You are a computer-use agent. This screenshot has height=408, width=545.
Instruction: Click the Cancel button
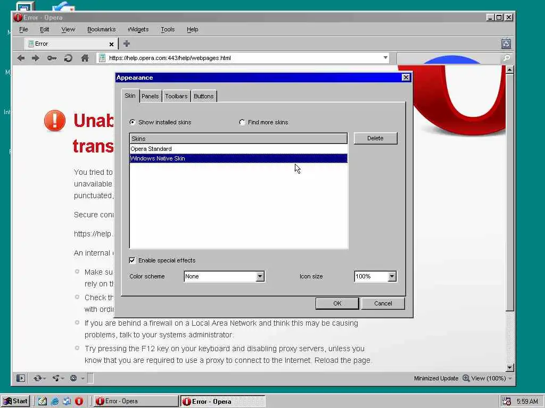coord(383,303)
